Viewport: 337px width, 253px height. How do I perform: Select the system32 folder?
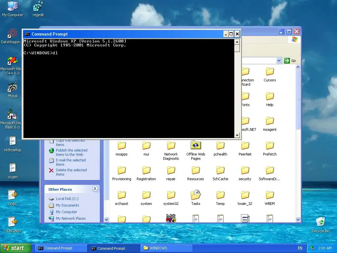pos(171,198)
